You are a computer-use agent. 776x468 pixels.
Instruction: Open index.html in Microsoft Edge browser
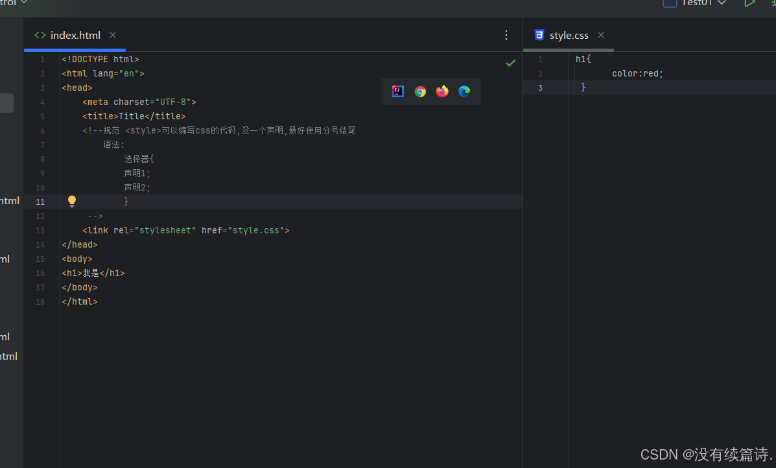[464, 91]
